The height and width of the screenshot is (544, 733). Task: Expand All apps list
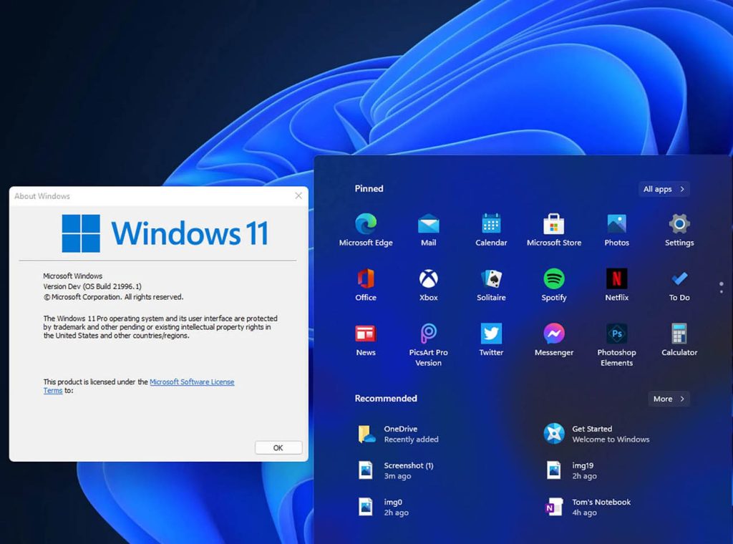664,189
